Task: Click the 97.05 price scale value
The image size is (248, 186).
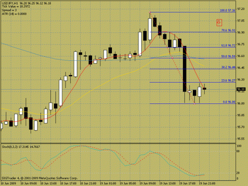Action: tap(241, 21)
